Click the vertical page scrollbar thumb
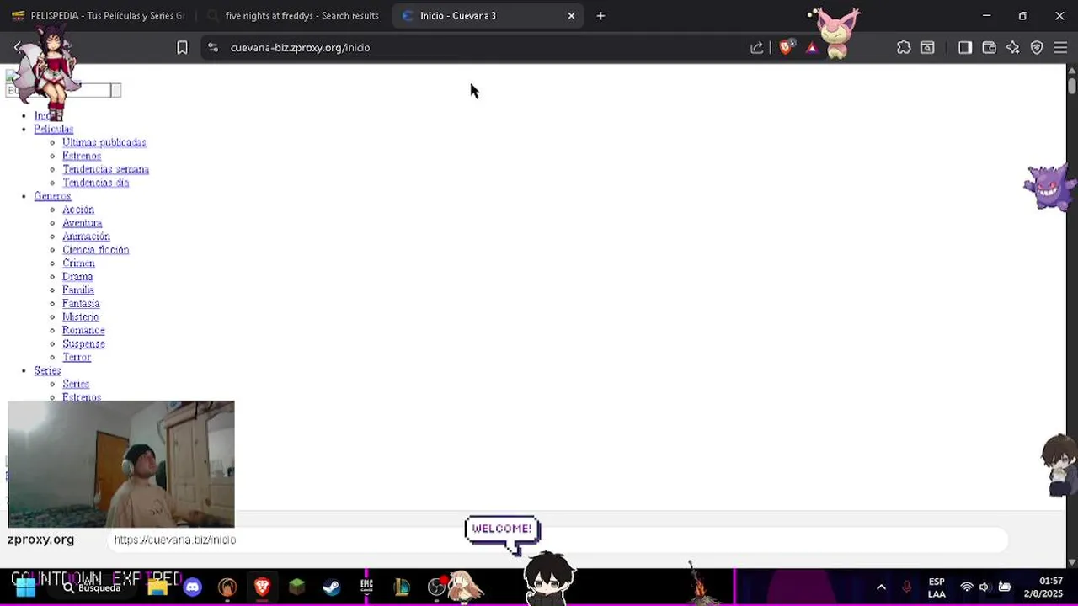1078x606 pixels. point(1072,86)
